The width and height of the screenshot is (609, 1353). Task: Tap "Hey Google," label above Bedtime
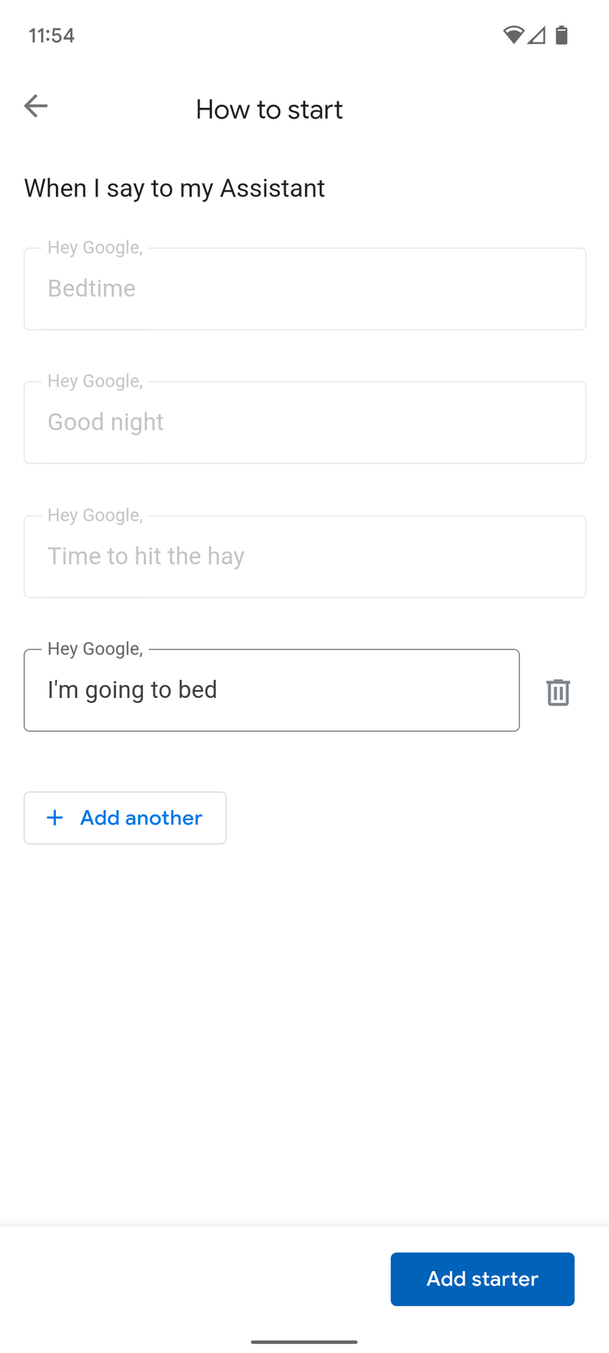click(x=95, y=248)
